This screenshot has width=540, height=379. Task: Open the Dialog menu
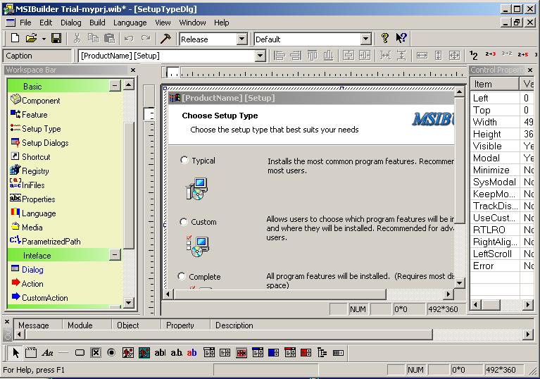[71, 23]
